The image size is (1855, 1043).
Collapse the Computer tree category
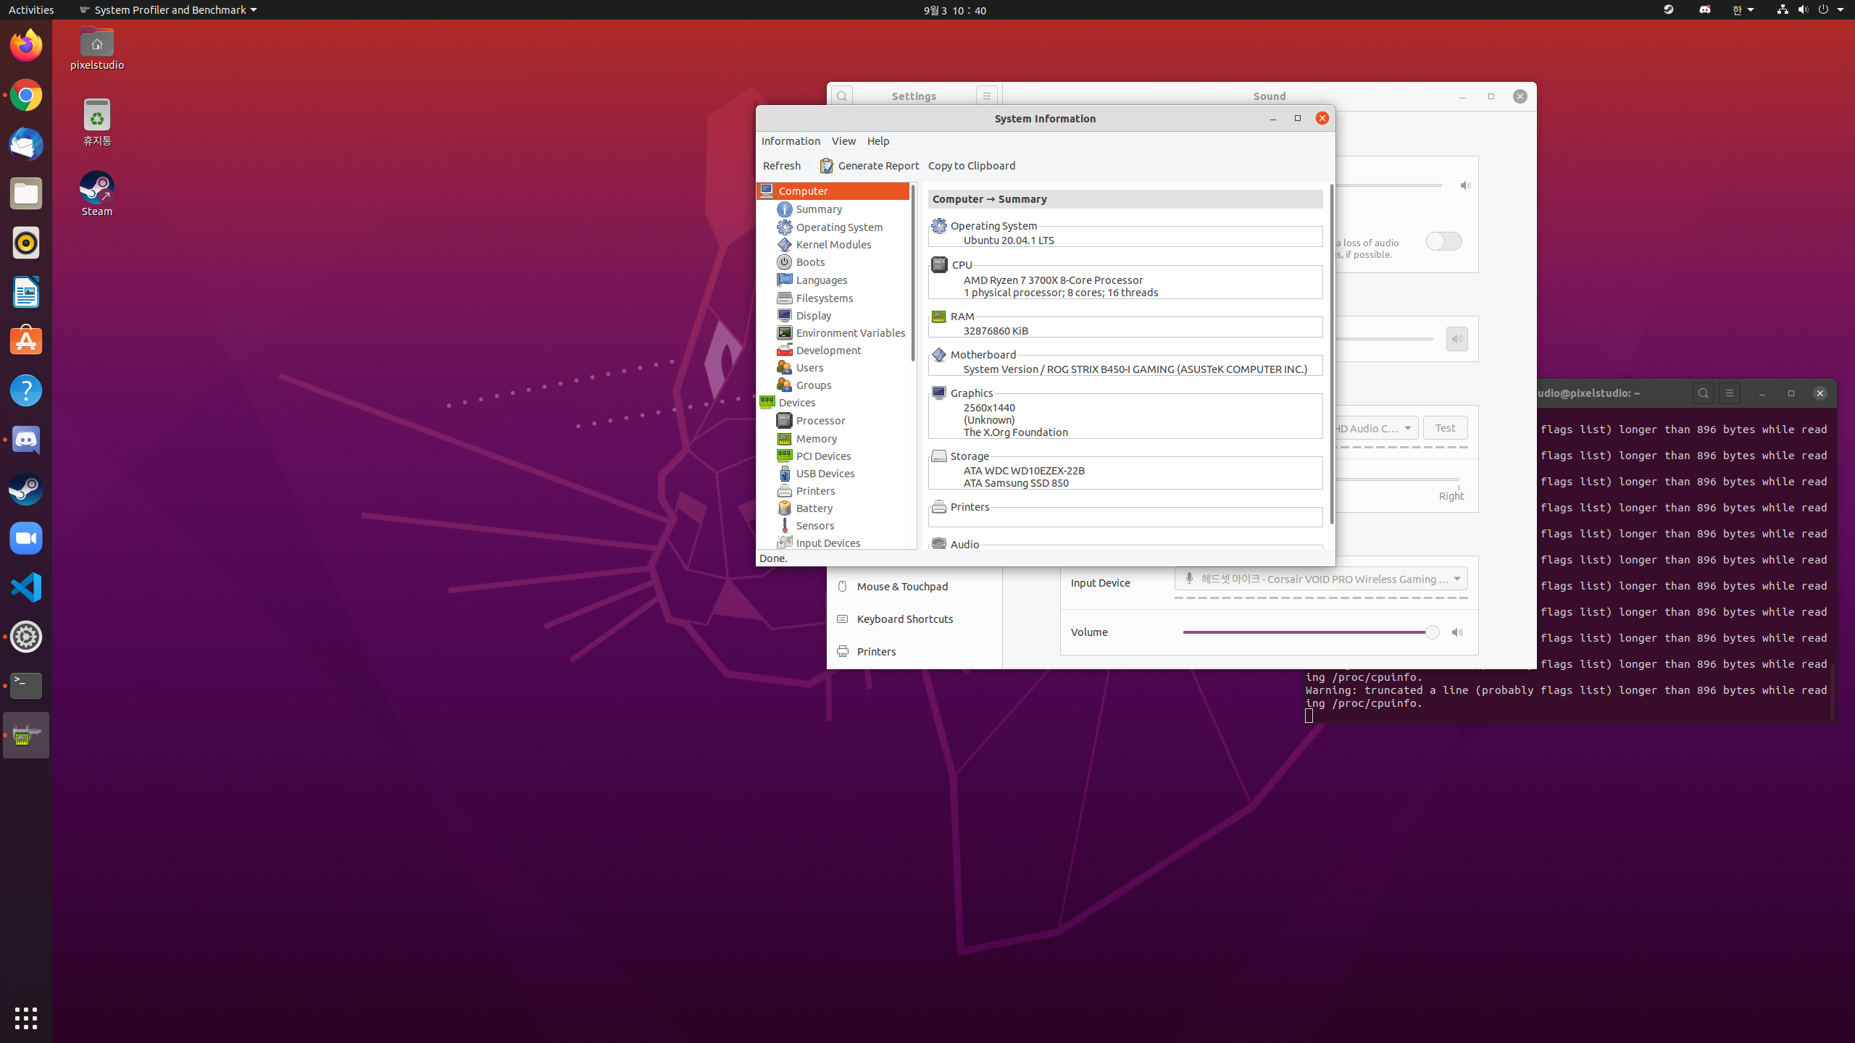tap(803, 191)
